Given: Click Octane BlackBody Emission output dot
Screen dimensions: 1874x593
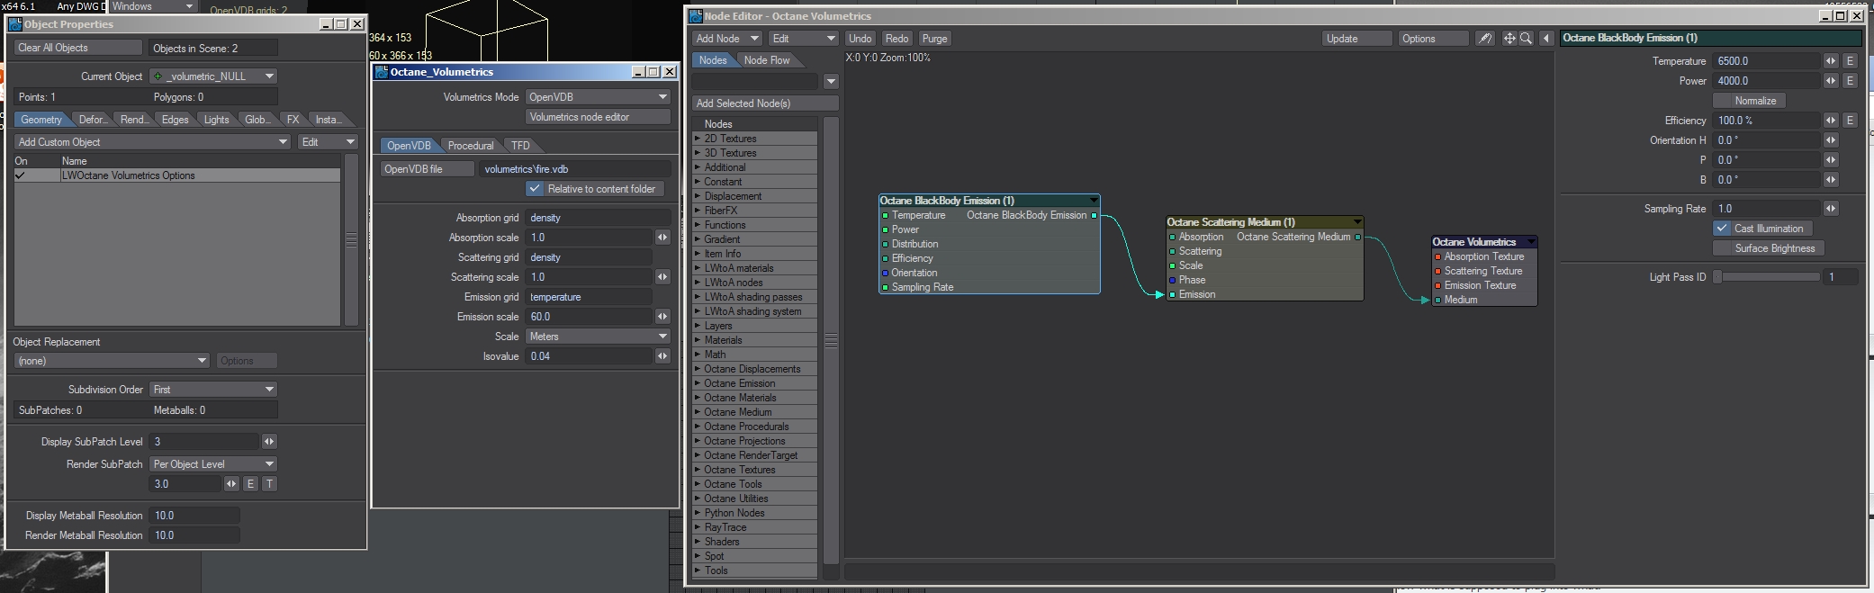Looking at the screenshot, I should [x=1094, y=216].
